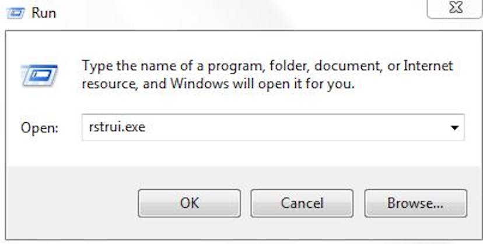Screen dimensions: 483x244
Task: Open file picker with Browse... button
Action: [x=415, y=203]
